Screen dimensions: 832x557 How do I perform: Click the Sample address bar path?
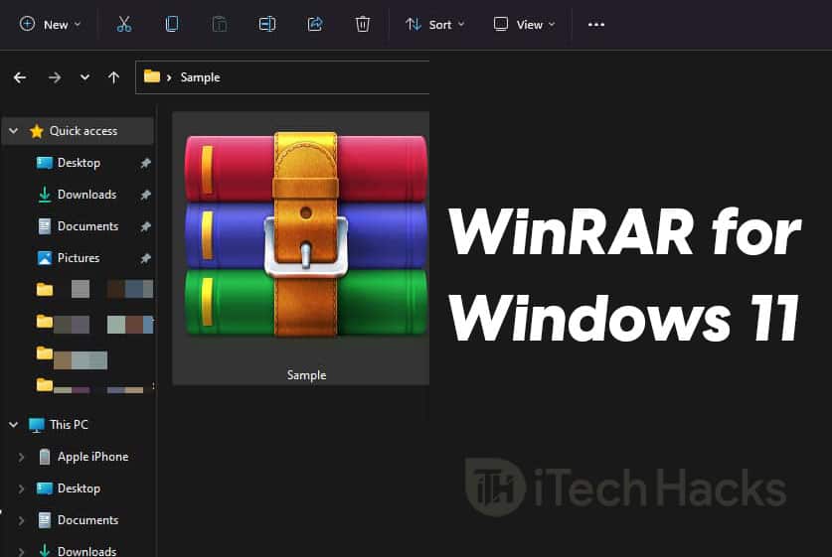tap(200, 77)
